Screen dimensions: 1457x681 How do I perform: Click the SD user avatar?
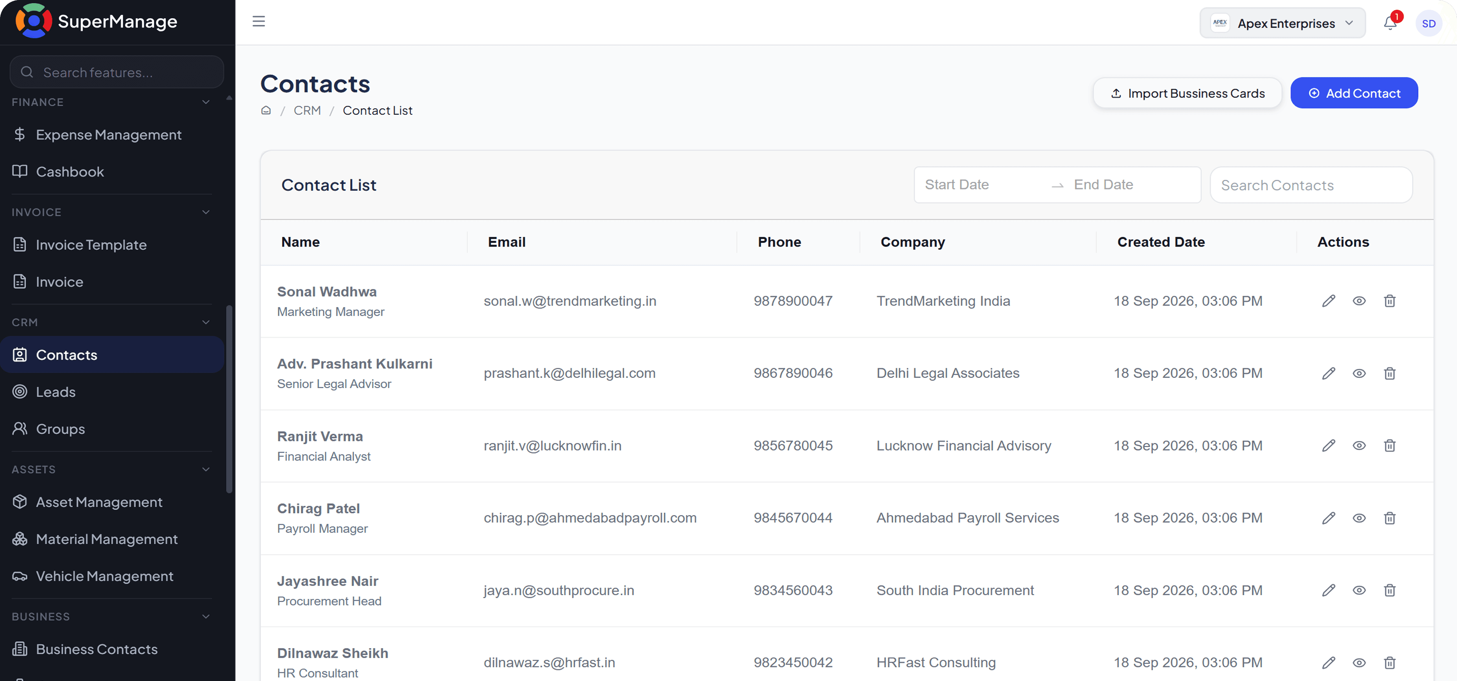[1429, 23]
